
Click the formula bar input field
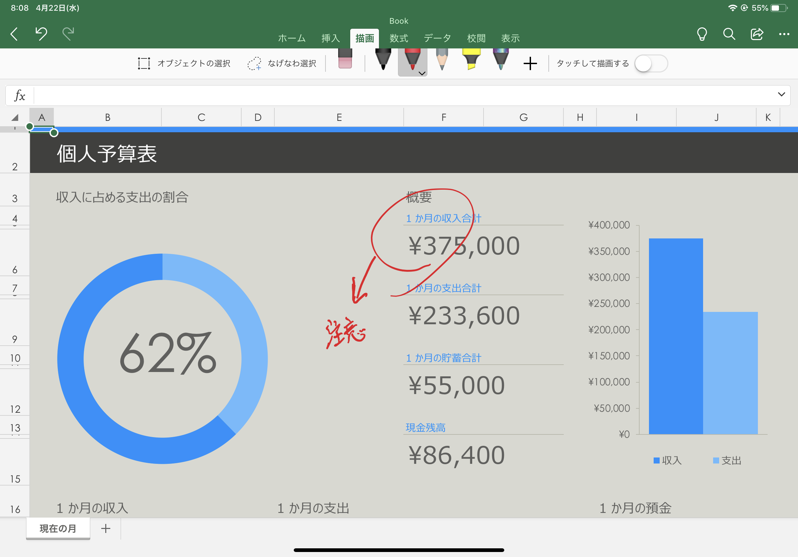pyautogui.click(x=403, y=96)
